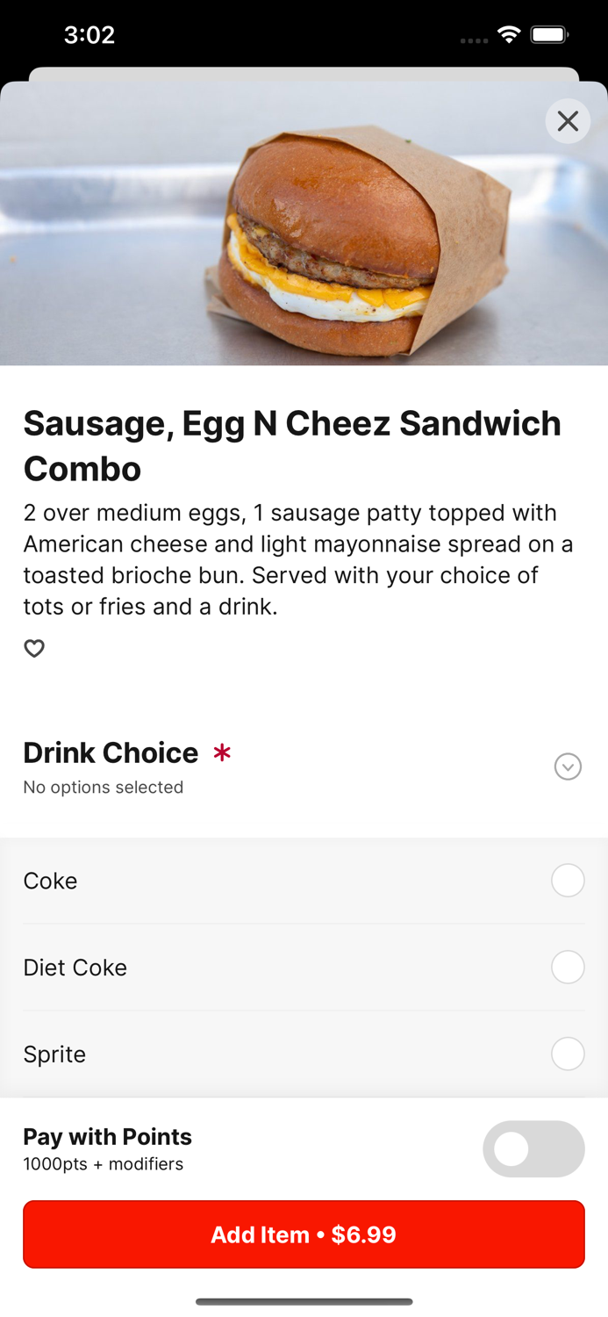Screen dimensions: 608x1317
Task: Tap the home indicator bar
Action: (304, 1301)
